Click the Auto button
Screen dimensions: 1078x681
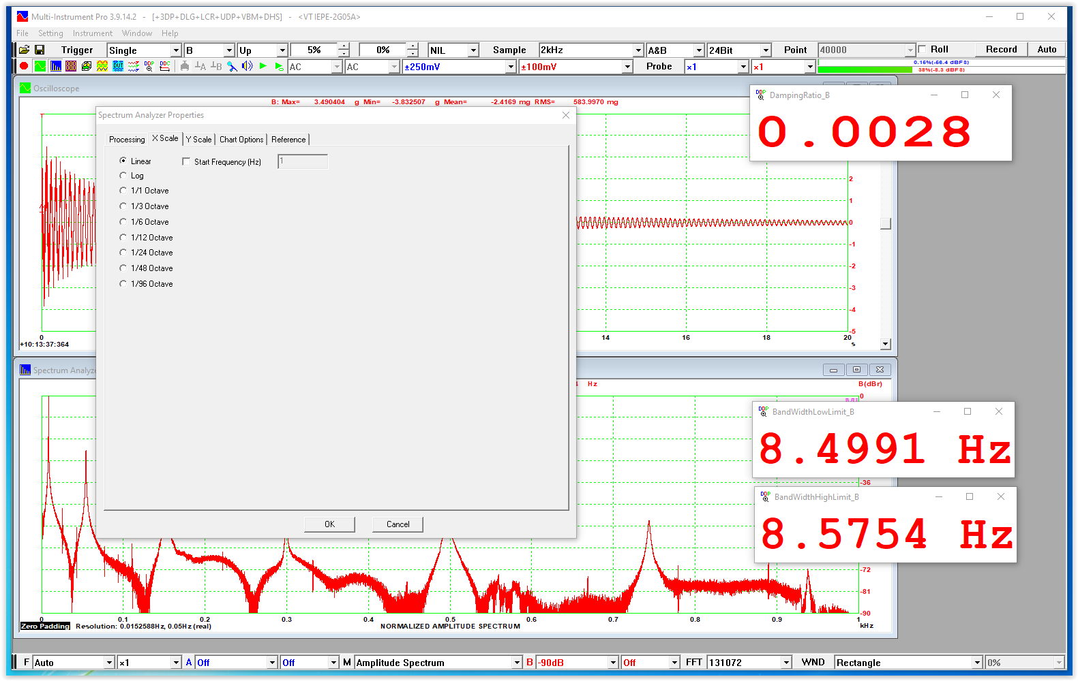(1047, 49)
